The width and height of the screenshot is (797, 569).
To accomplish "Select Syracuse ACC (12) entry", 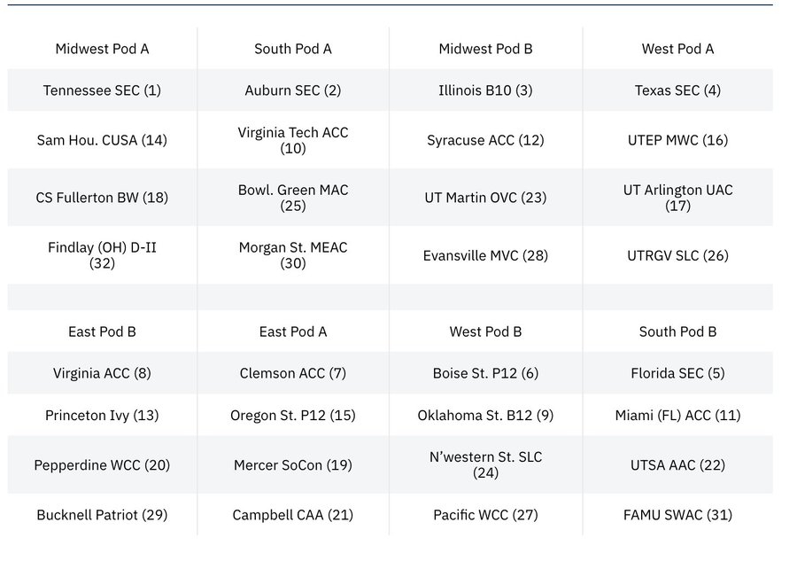I will [485, 140].
